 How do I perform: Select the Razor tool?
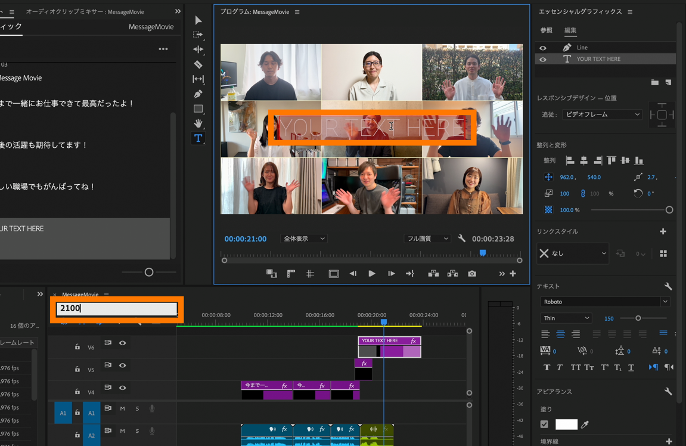[x=198, y=64]
